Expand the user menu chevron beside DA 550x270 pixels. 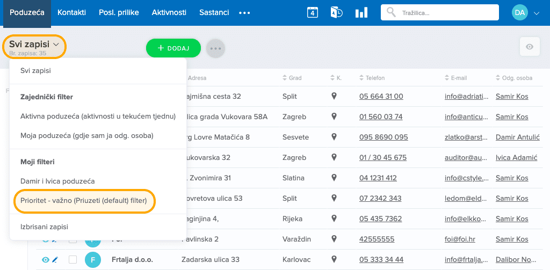pyautogui.click(x=536, y=13)
